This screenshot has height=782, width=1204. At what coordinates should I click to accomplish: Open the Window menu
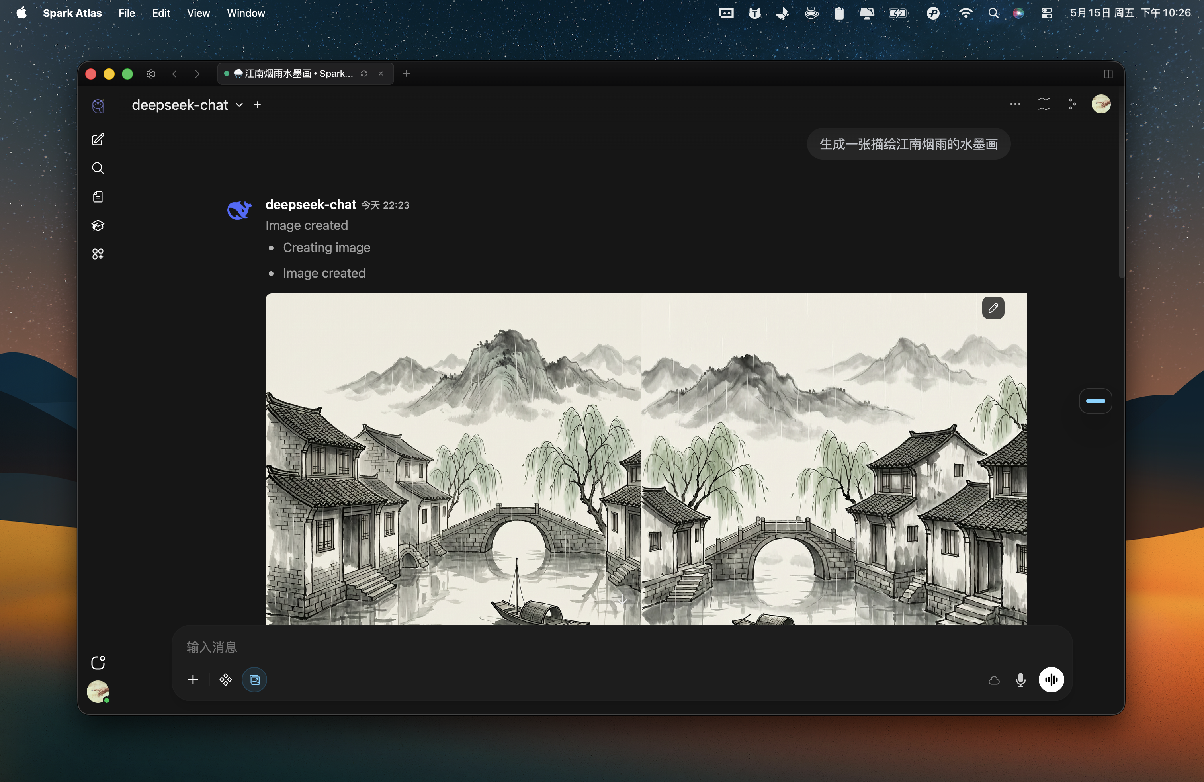point(246,13)
